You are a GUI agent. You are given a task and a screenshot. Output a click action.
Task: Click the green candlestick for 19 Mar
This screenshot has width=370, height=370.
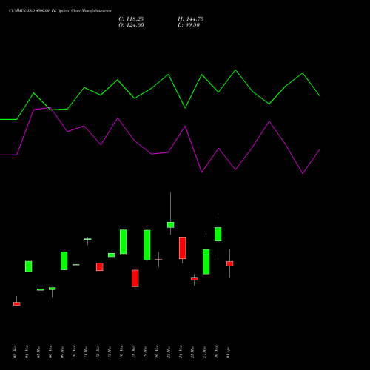(x=147, y=245)
